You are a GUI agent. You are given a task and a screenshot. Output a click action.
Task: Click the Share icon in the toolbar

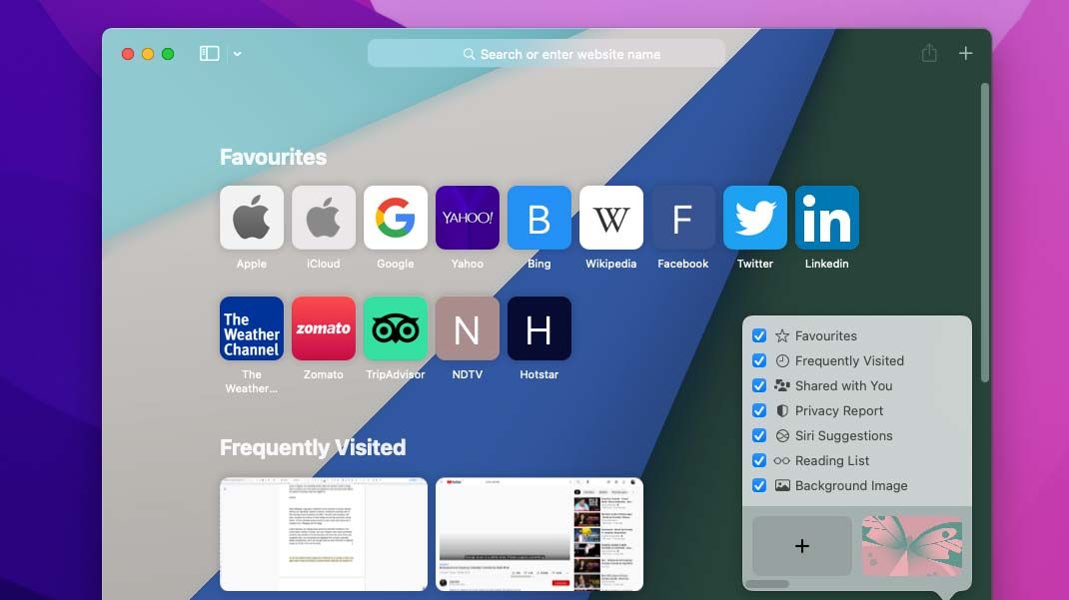click(x=928, y=53)
